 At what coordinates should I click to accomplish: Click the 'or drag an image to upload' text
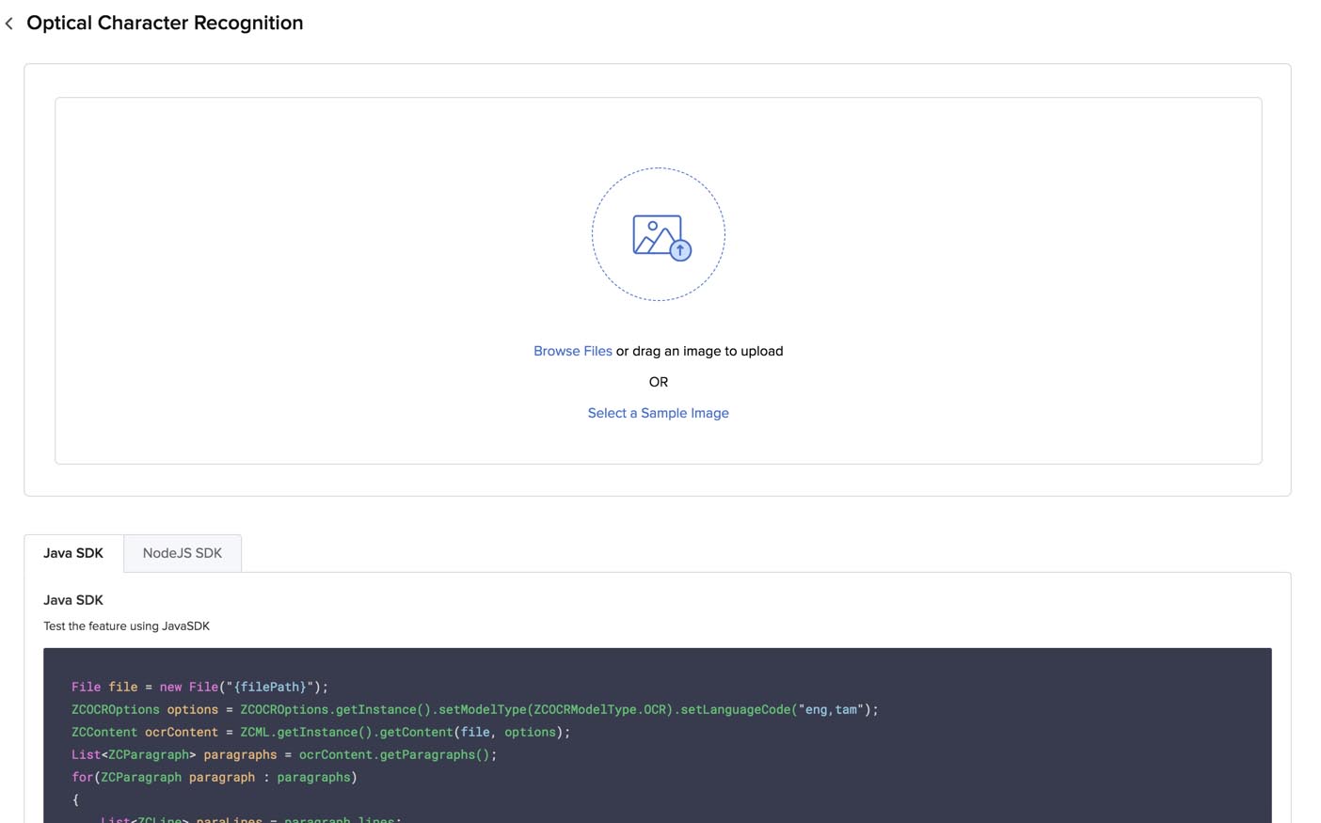coord(699,351)
